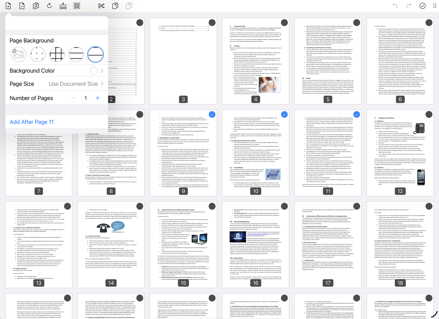This screenshot has width=439, height=319.
Task: Select page 13 using its circle
Action: (67, 206)
